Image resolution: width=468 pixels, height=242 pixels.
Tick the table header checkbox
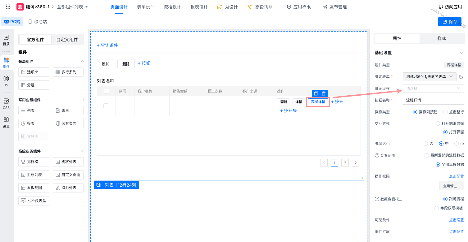coord(107,91)
